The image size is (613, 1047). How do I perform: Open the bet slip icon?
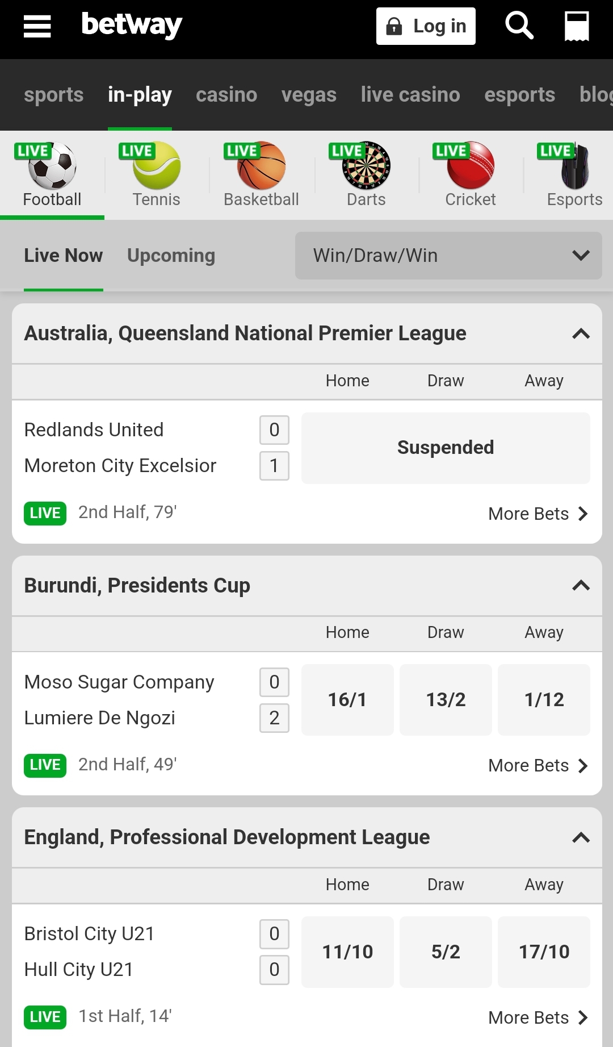coord(576,26)
